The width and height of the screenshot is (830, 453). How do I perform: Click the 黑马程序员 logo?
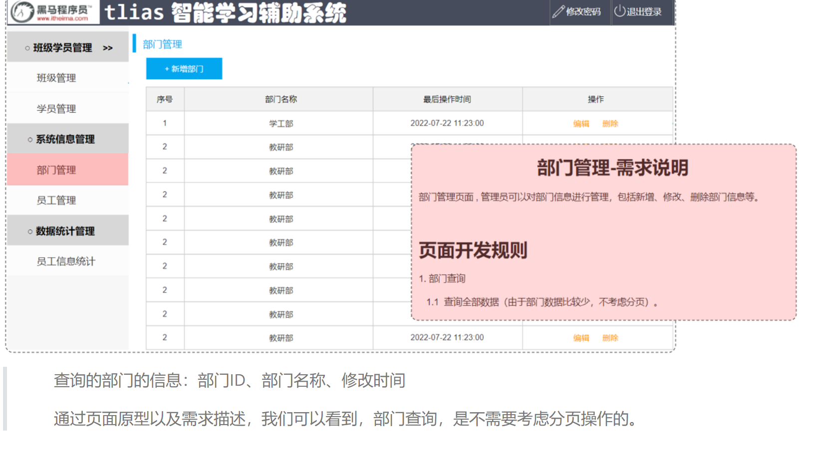pyautogui.click(x=53, y=12)
